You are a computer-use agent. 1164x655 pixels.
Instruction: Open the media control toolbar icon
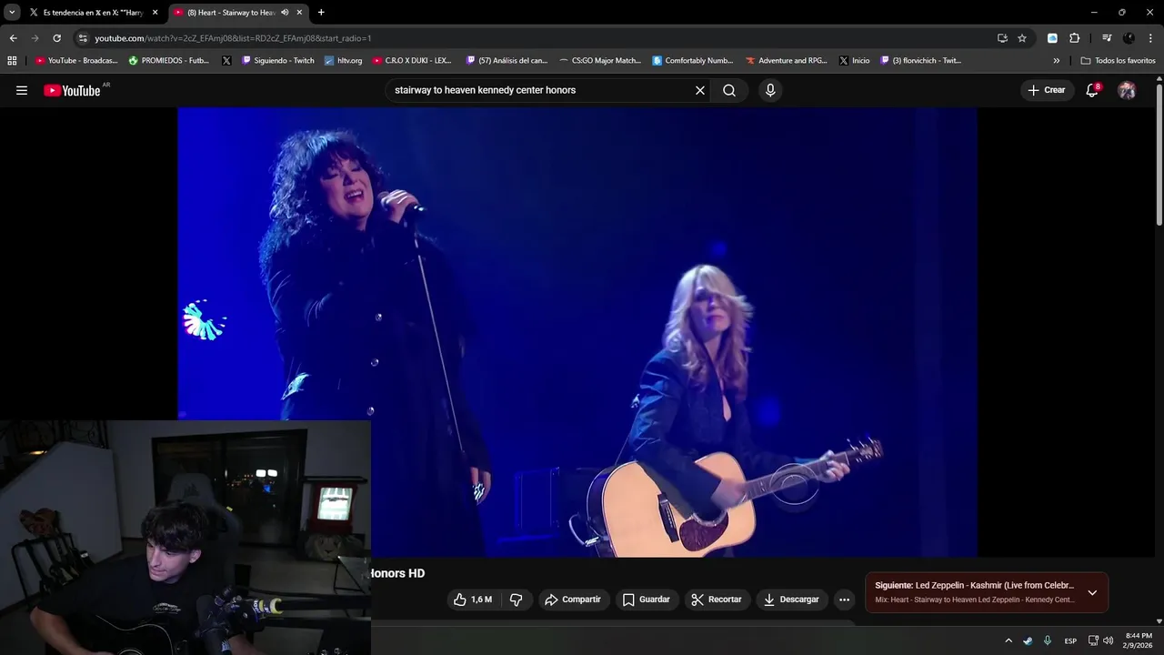1107,38
